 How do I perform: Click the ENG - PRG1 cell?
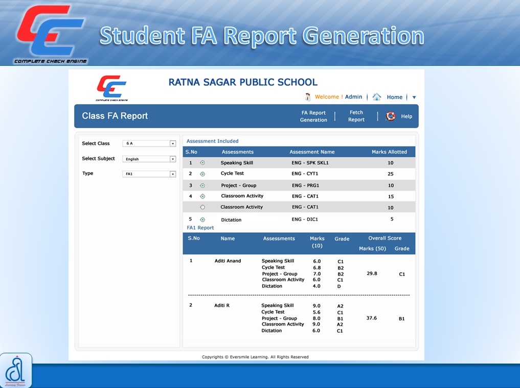click(305, 185)
